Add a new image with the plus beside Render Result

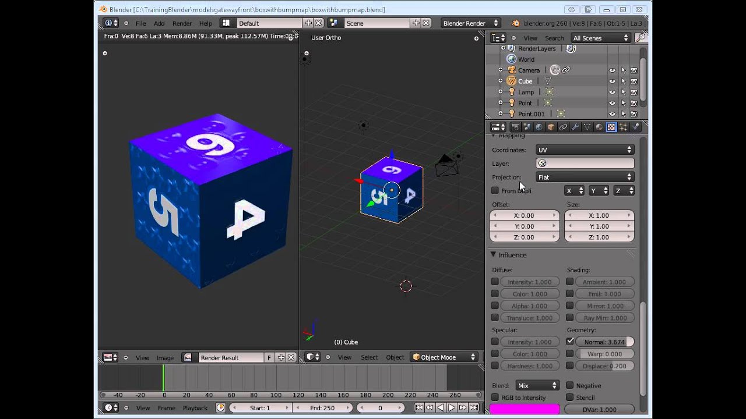pyautogui.click(x=281, y=357)
